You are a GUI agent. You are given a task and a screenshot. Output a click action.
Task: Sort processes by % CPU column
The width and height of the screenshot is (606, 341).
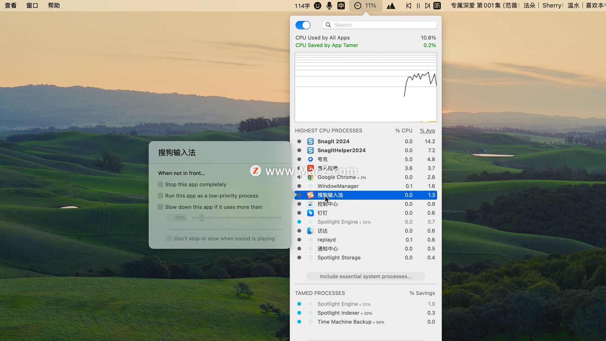tap(404, 131)
